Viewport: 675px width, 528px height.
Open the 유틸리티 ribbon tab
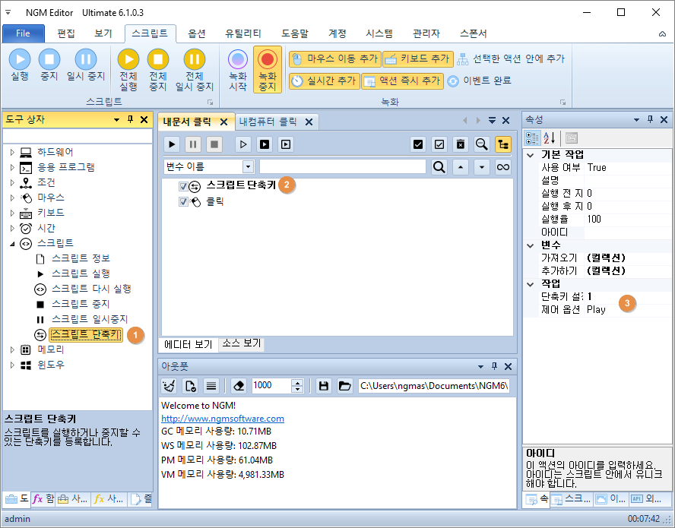click(243, 33)
